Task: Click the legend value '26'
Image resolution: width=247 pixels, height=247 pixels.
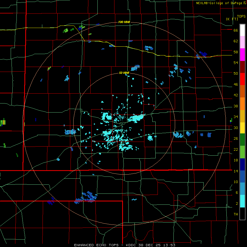Action: (236, 139)
